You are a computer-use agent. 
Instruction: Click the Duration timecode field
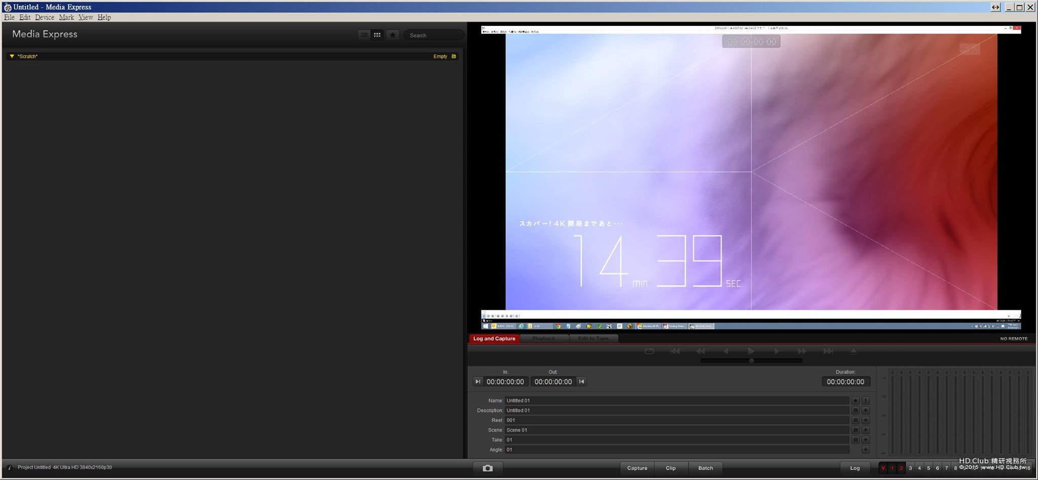click(845, 382)
